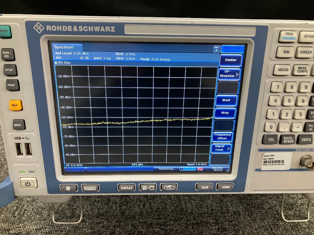Switch to the Spectrum tab
The image size is (314, 235).
point(67,47)
